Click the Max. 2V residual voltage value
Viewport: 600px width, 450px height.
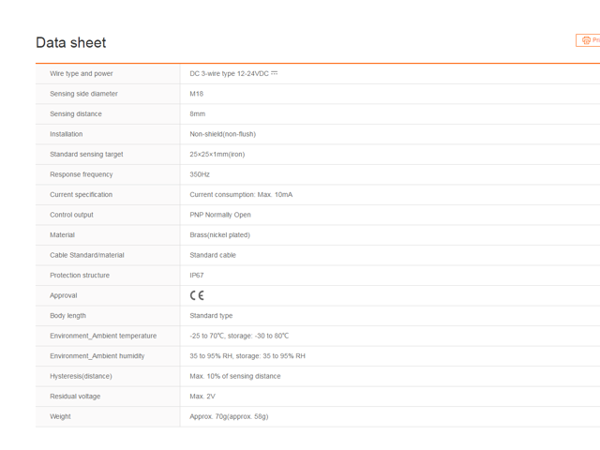click(202, 397)
